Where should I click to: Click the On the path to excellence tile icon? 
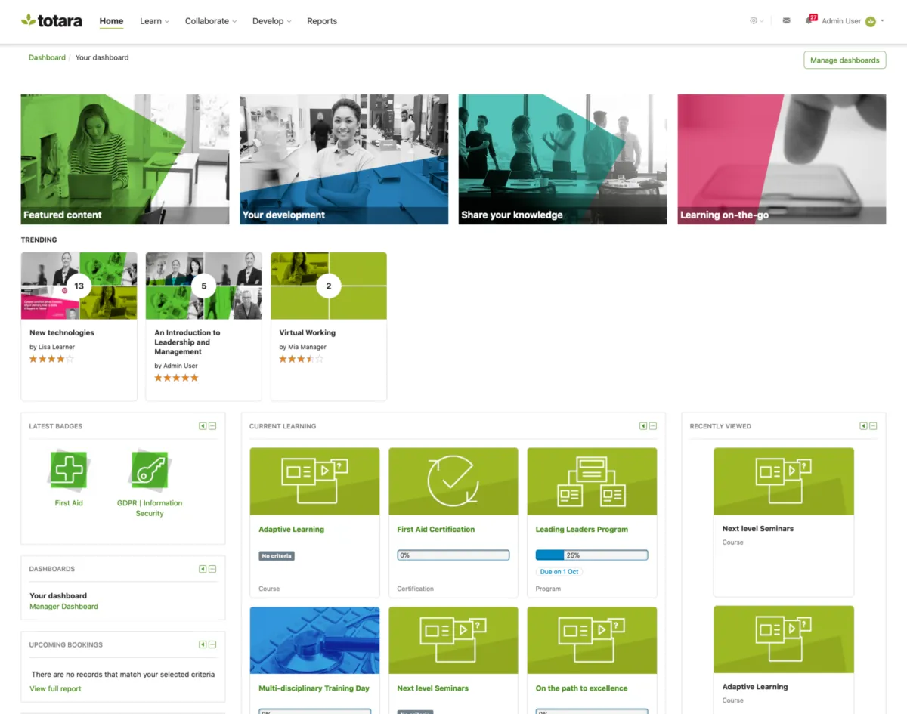pyautogui.click(x=592, y=640)
